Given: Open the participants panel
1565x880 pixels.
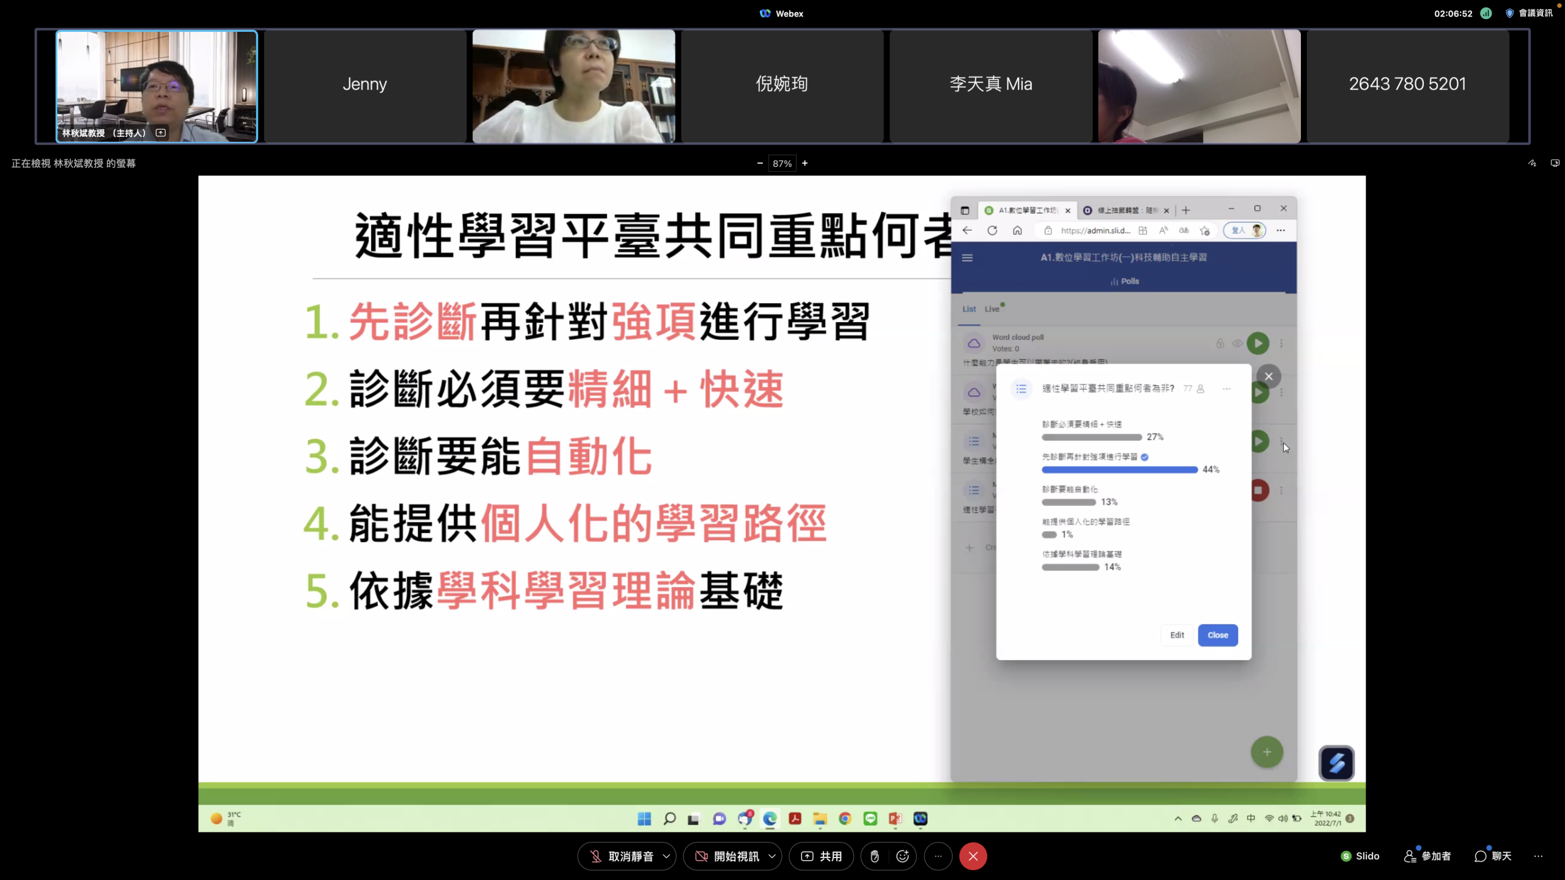Looking at the screenshot, I should point(1427,856).
